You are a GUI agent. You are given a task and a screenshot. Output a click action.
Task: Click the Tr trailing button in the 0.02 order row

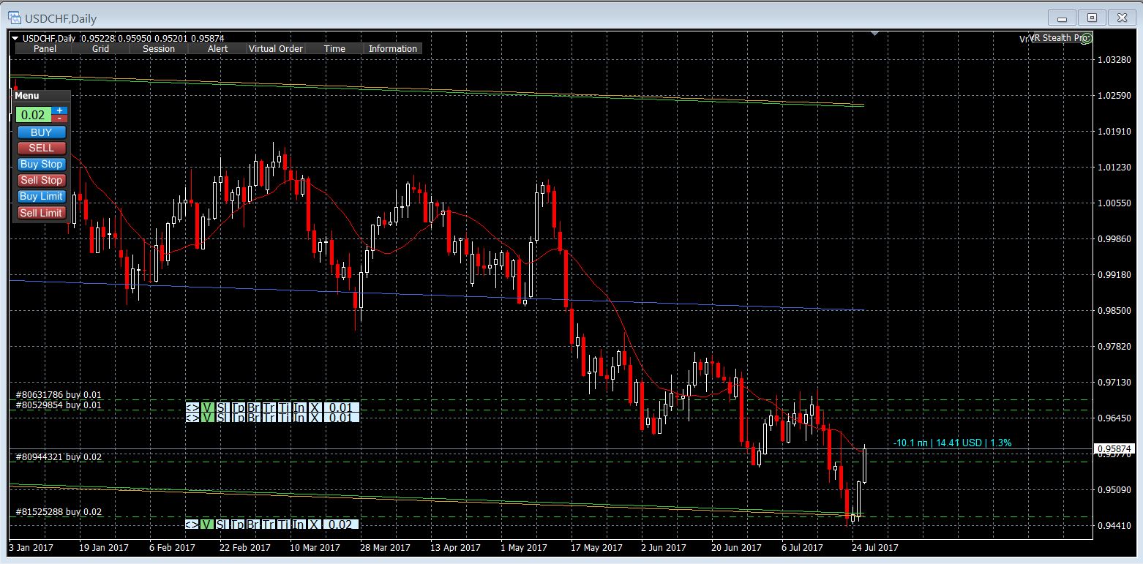[269, 524]
